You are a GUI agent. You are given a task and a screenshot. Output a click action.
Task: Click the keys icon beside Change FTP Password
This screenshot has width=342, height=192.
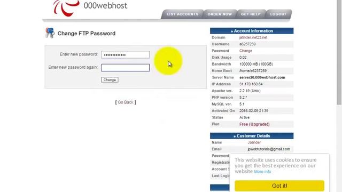(50, 33)
